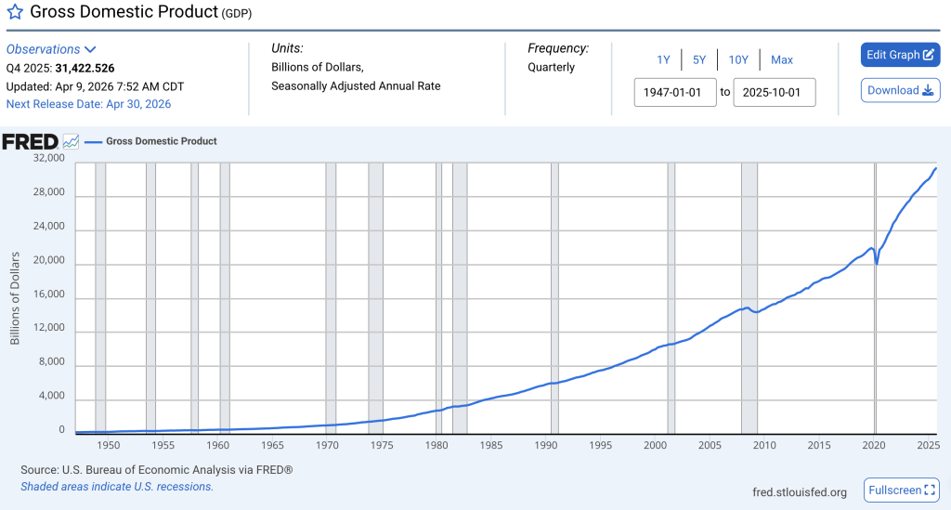
Task: Click the favorite star icon beside the title
Action: (16, 13)
